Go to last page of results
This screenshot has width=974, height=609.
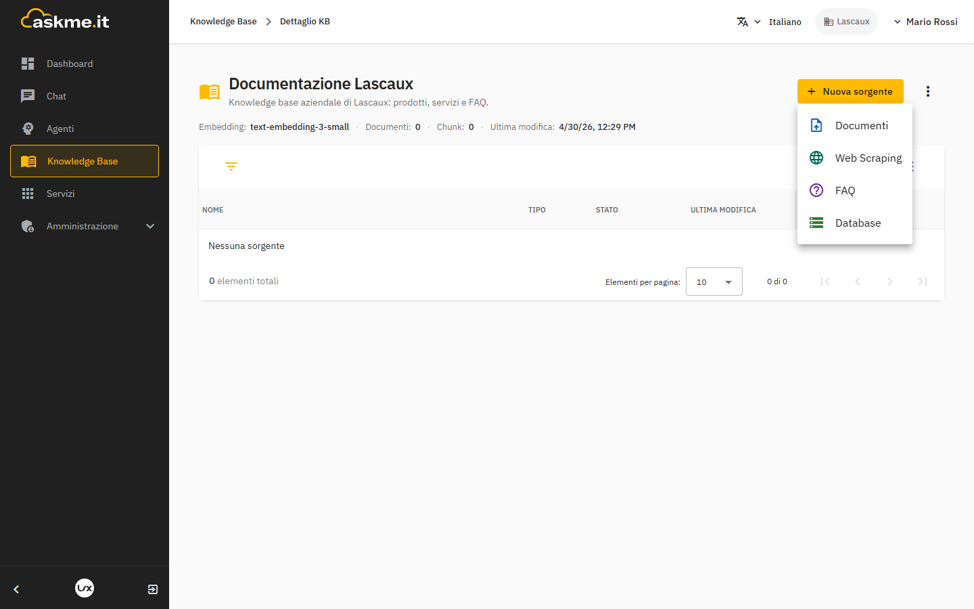(x=923, y=281)
